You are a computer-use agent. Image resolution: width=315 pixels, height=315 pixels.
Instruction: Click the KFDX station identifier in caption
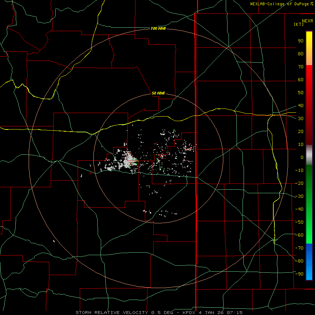point(190,313)
